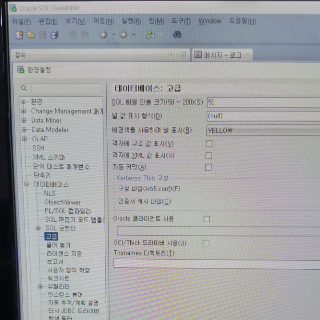The height and width of the screenshot is (320, 320).
Task: Expand the Data Miner tree node
Action: [24, 120]
